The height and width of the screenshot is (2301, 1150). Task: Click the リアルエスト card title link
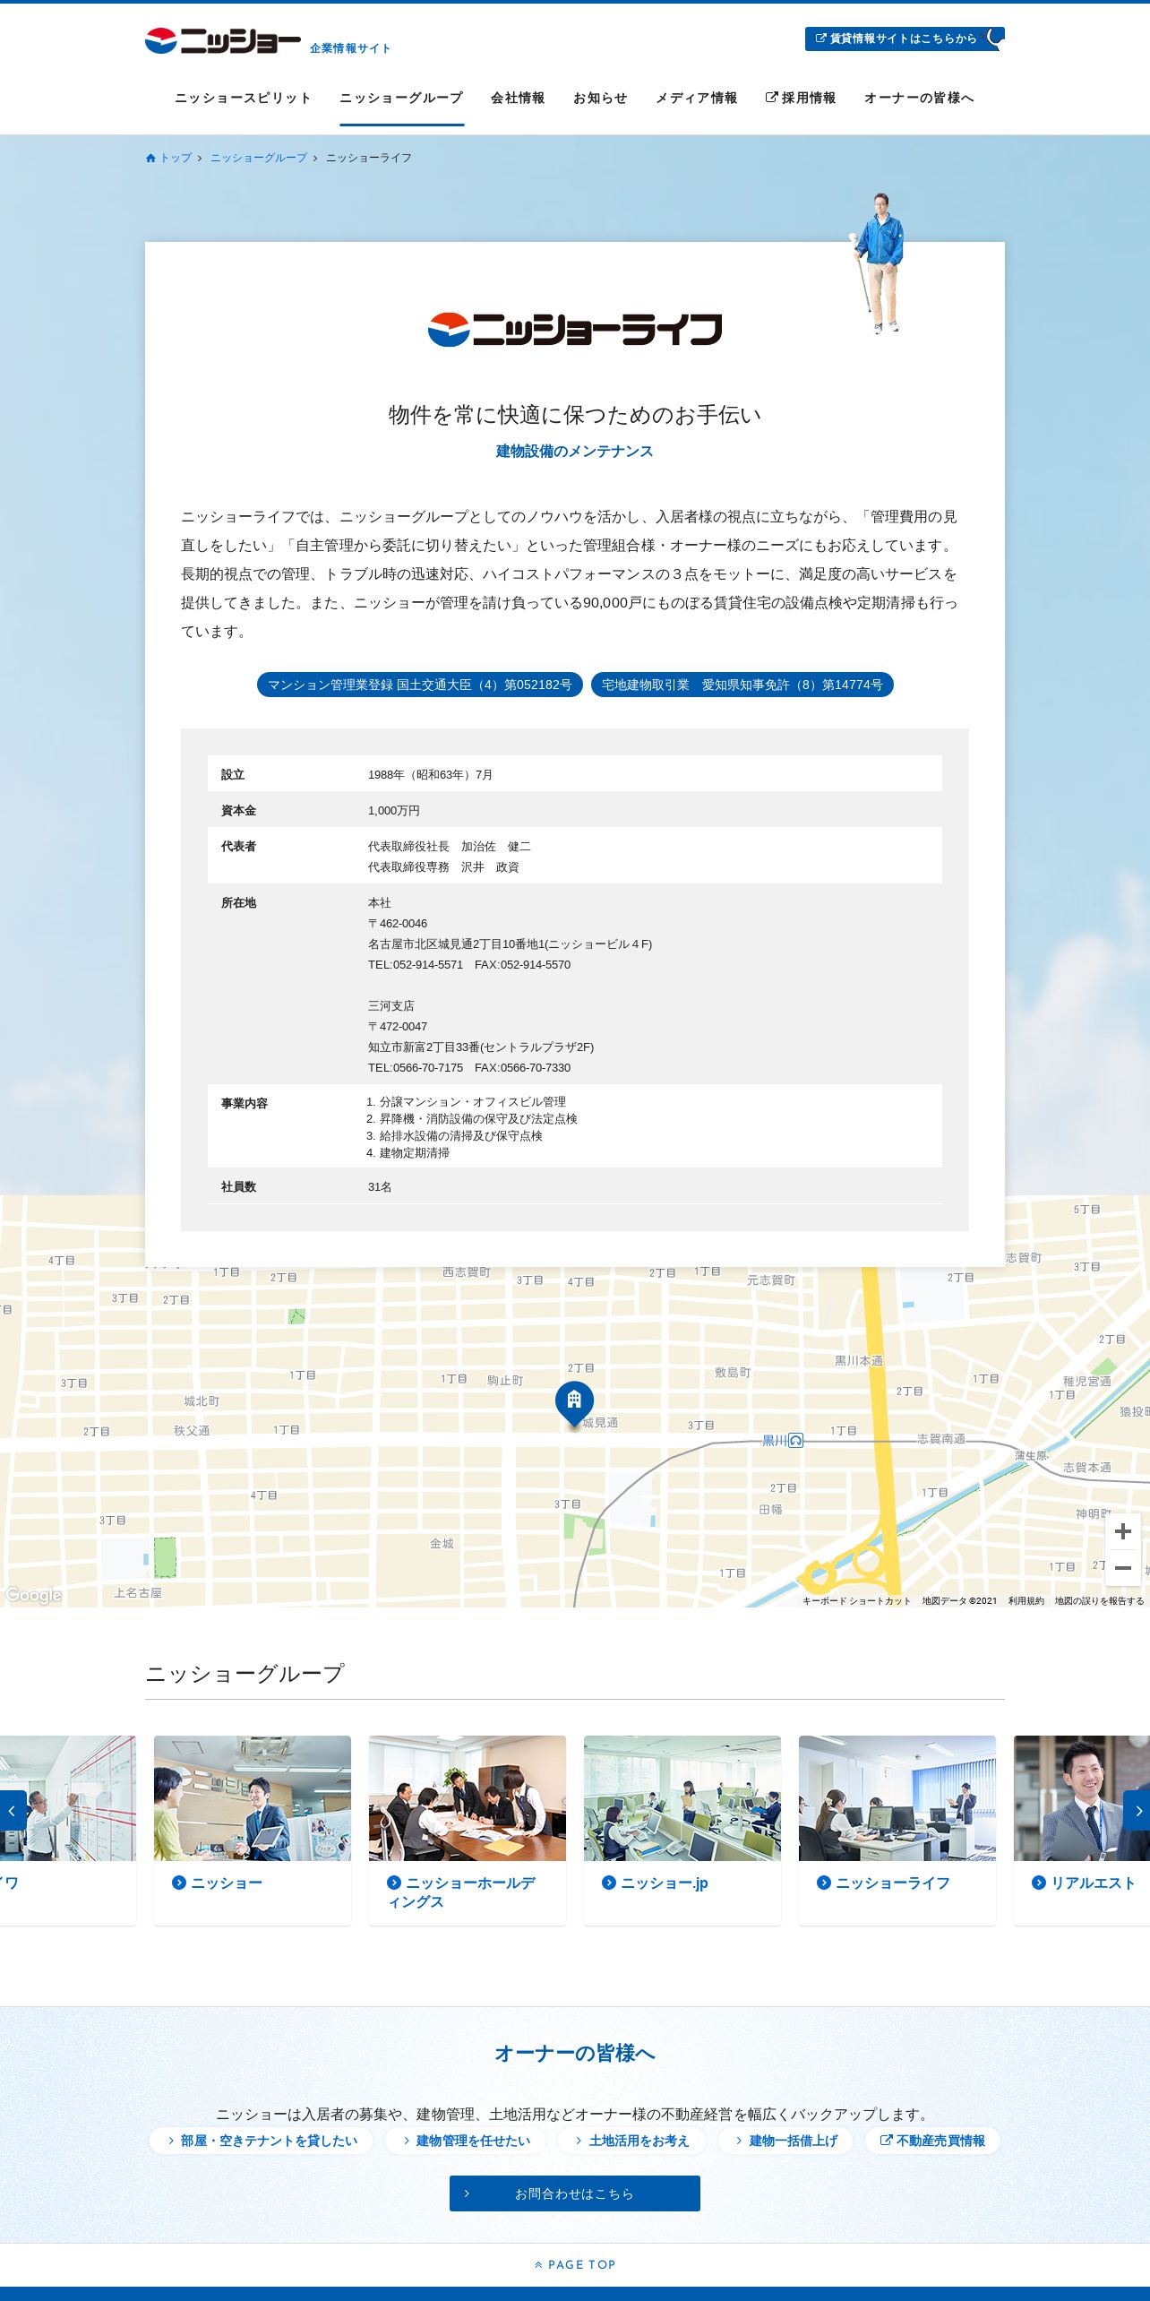coord(1094,1883)
